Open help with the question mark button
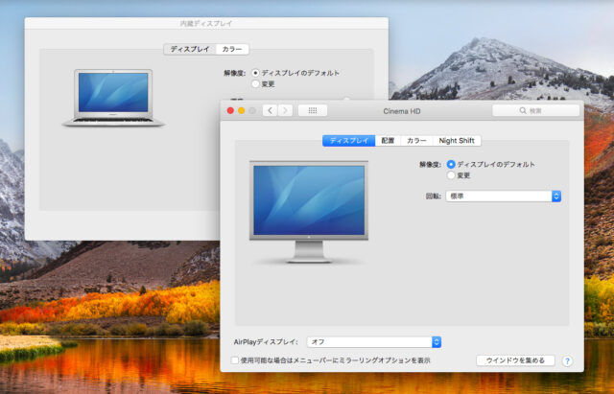 pos(567,360)
